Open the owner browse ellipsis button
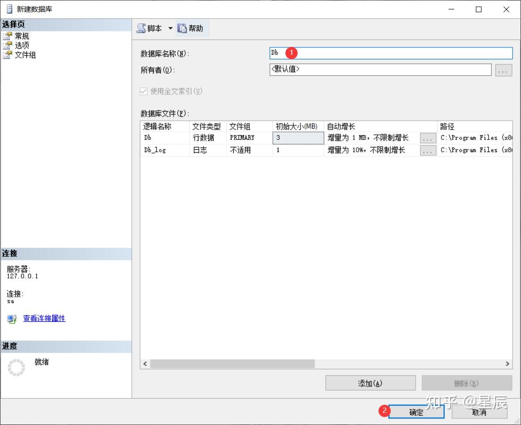 tap(504, 70)
